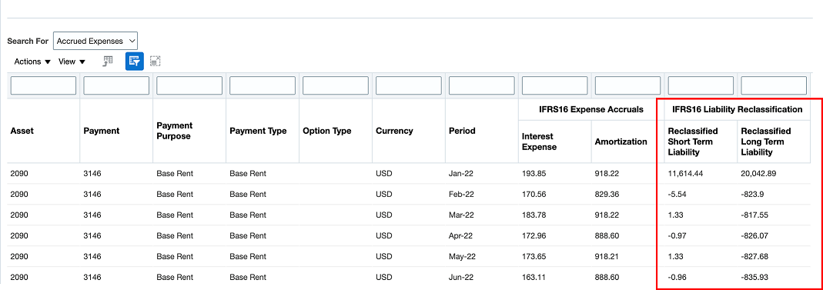This screenshot has height=290, width=823.
Task: Click the Currency column filter field
Action: pos(408,85)
